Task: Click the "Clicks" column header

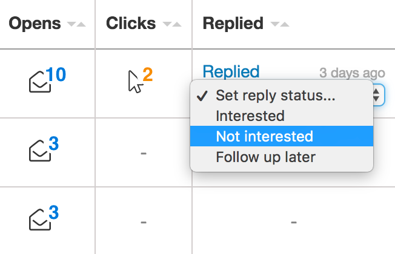Action: tap(131, 24)
